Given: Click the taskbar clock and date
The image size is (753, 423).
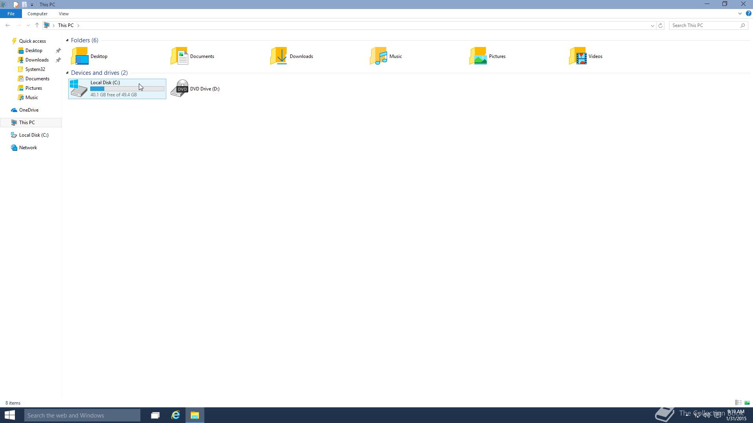Looking at the screenshot, I should [x=736, y=415].
